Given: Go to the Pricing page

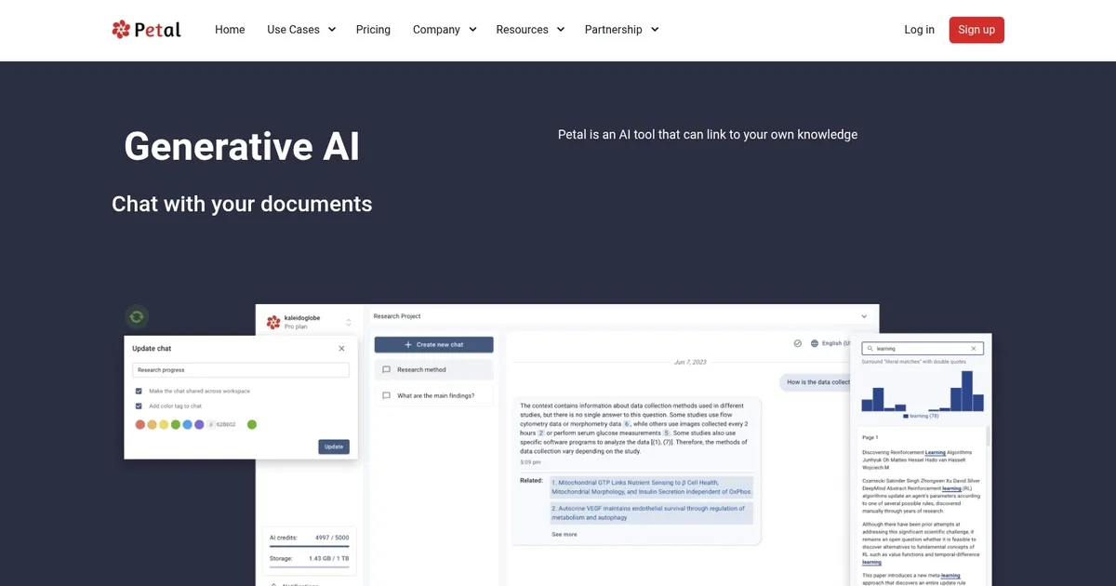Looking at the screenshot, I should click(373, 30).
